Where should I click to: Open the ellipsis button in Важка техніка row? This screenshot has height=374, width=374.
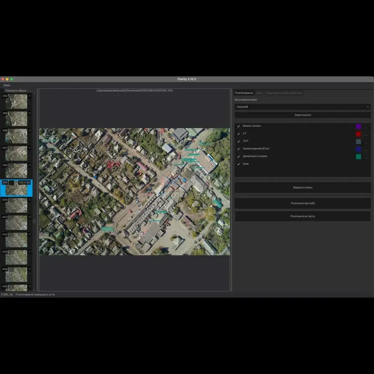[x=366, y=127]
